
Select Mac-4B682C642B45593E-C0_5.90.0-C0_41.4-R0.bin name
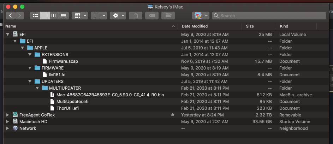[110, 95]
